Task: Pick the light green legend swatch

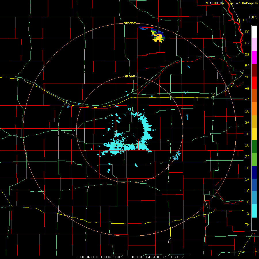Action: click(254, 159)
